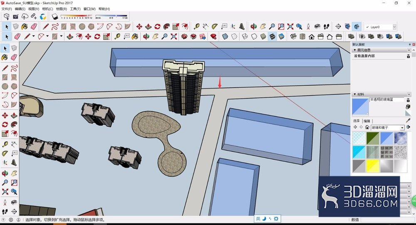Image resolution: width=416 pixels, height=225 pixels.
Task: Toggle Display Section Cuts
Action: [357, 26]
